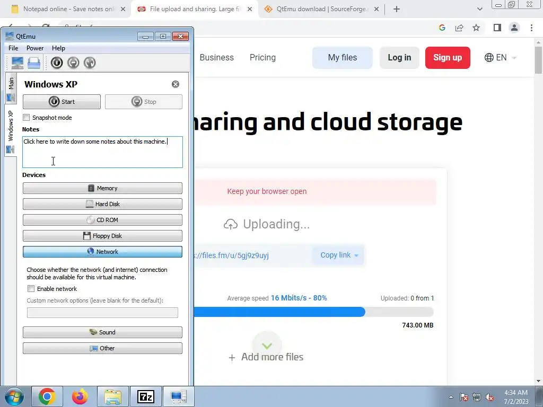
Task: Open the Help menu in QtEmu
Action: pyautogui.click(x=58, y=48)
